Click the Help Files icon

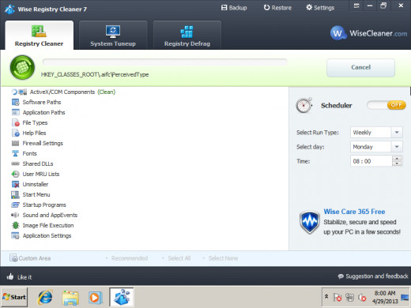tap(16, 133)
